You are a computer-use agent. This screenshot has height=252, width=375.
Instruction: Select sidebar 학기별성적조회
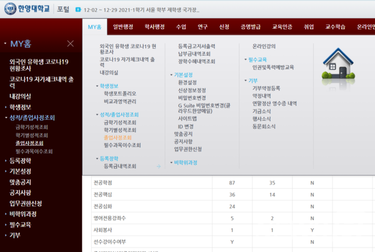32,135
